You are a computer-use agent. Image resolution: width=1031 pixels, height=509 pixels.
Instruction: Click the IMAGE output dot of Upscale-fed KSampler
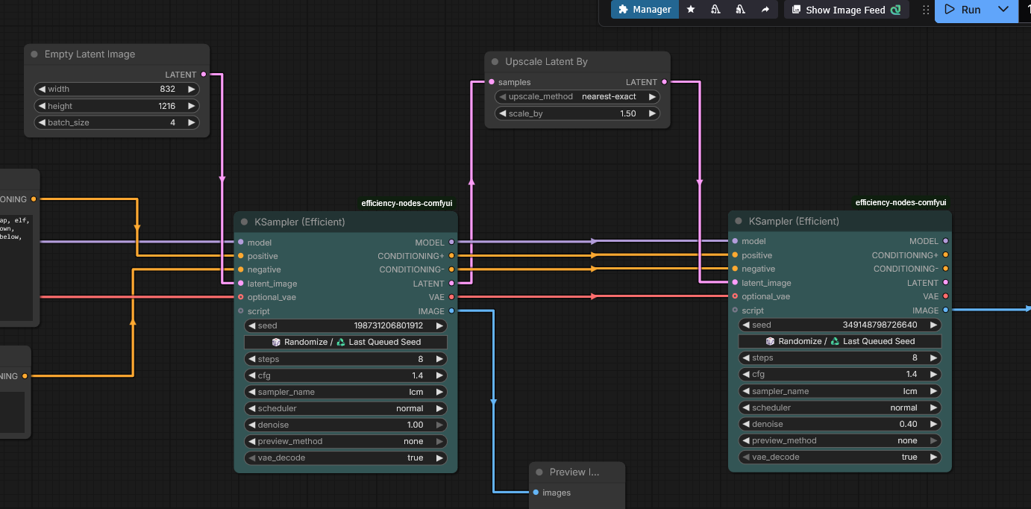coord(945,310)
